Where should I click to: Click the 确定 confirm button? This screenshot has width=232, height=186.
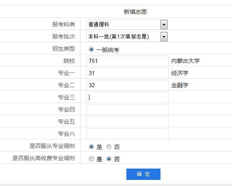[143, 174]
